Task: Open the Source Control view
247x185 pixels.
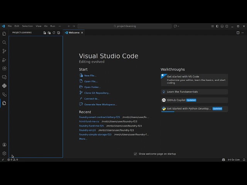Action: [x=4, y=51]
